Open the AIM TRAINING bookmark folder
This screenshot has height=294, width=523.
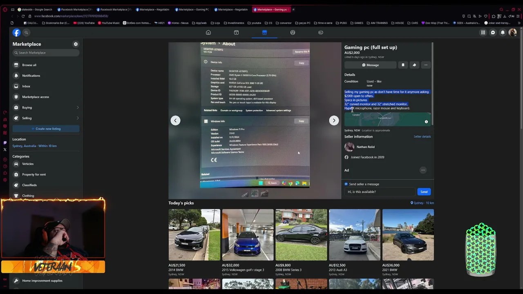[377, 23]
